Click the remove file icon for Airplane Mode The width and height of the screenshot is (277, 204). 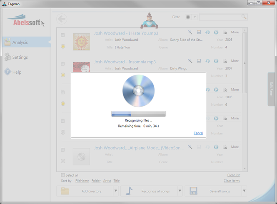coord(225,147)
